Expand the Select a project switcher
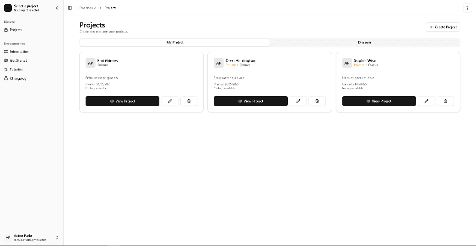 tap(57, 8)
